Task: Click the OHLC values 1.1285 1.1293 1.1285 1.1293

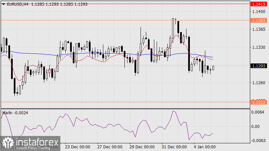Action: click(59, 4)
